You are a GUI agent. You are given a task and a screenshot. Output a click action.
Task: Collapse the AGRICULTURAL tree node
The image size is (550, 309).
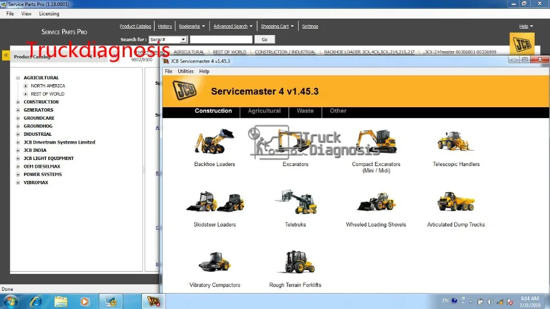(x=18, y=78)
